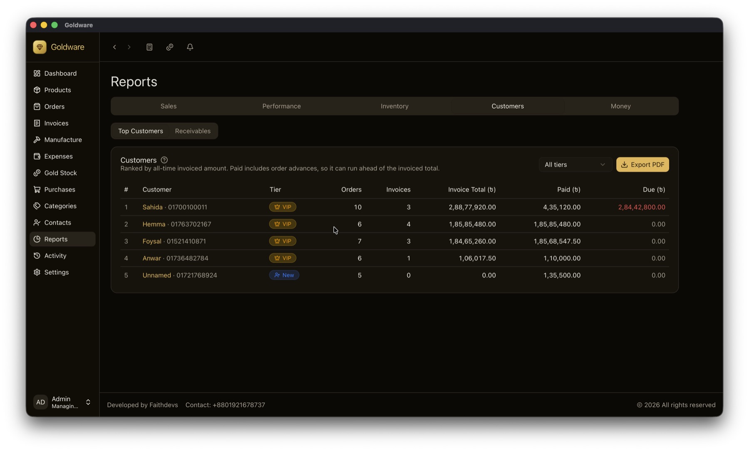Open Contacts page
749x451 pixels.
coord(62,223)
